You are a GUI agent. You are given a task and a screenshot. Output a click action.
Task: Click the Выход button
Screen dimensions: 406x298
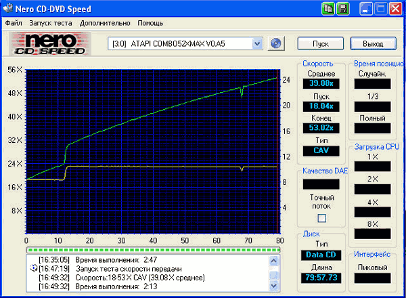click(373, 43)
